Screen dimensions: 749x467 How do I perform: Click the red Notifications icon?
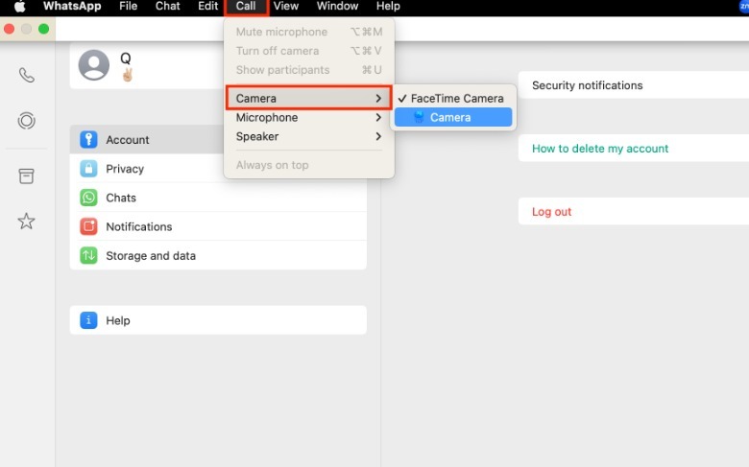point(88,226)
